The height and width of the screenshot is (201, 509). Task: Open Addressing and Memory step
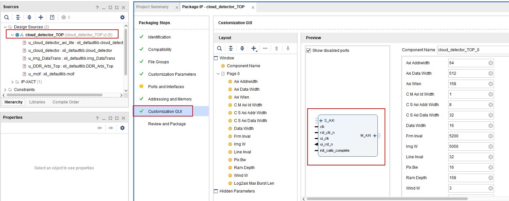coord(171,99)
